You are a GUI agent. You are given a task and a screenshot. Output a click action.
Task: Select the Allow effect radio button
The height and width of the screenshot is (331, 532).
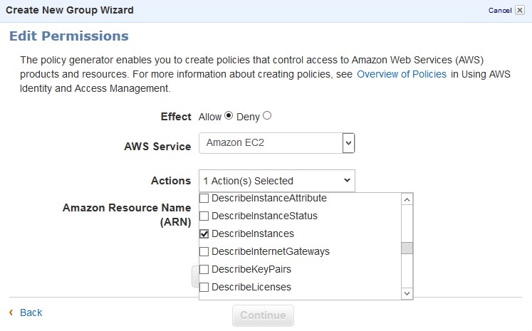point(229,116)
